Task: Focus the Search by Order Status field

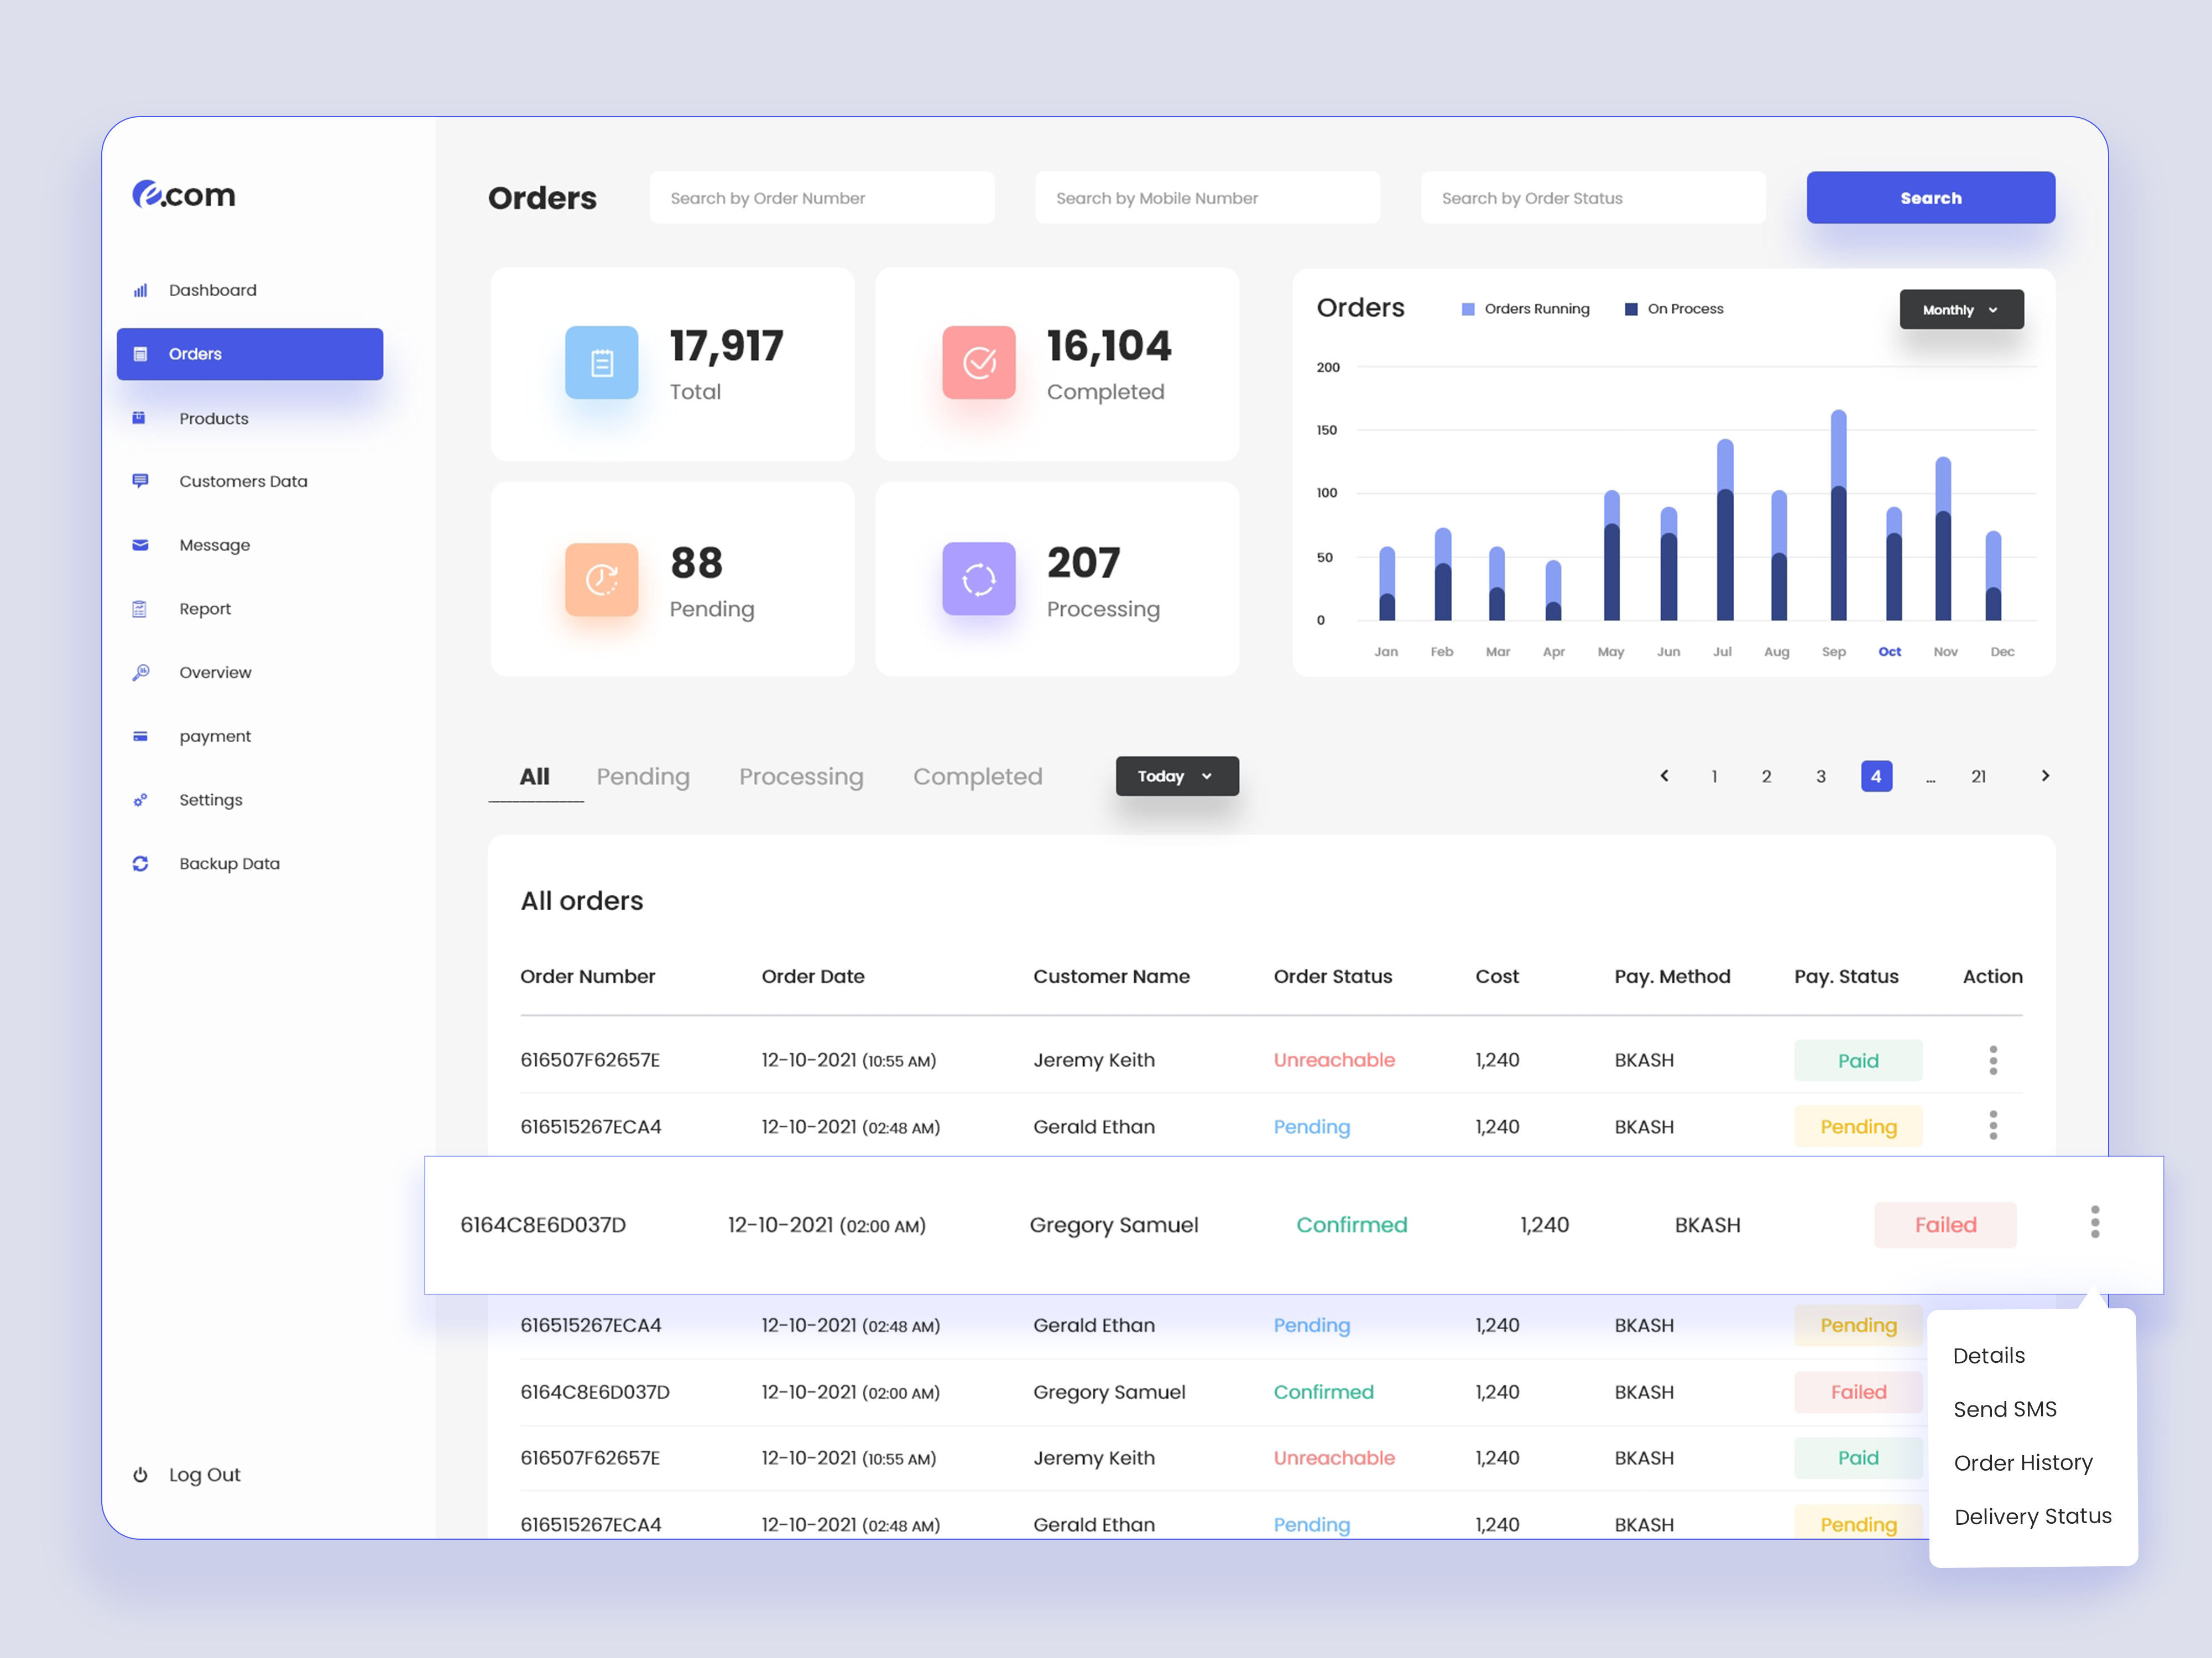Action: [1593, 198]
